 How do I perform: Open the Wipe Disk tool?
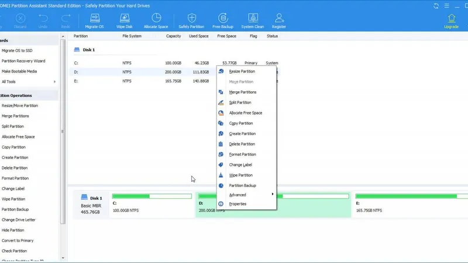126,21
